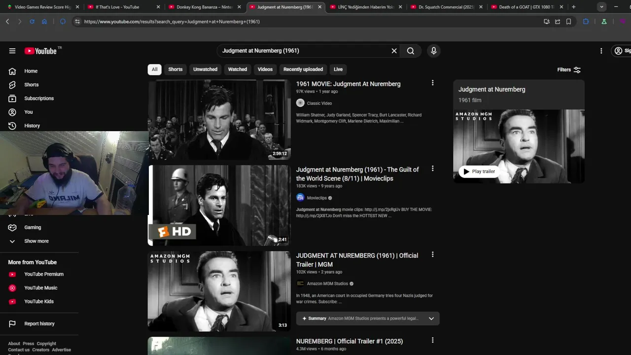Select the Watched filter chip
Image resolution: width=631 pixels, height=355 pixels.
[x=238, y=70]
